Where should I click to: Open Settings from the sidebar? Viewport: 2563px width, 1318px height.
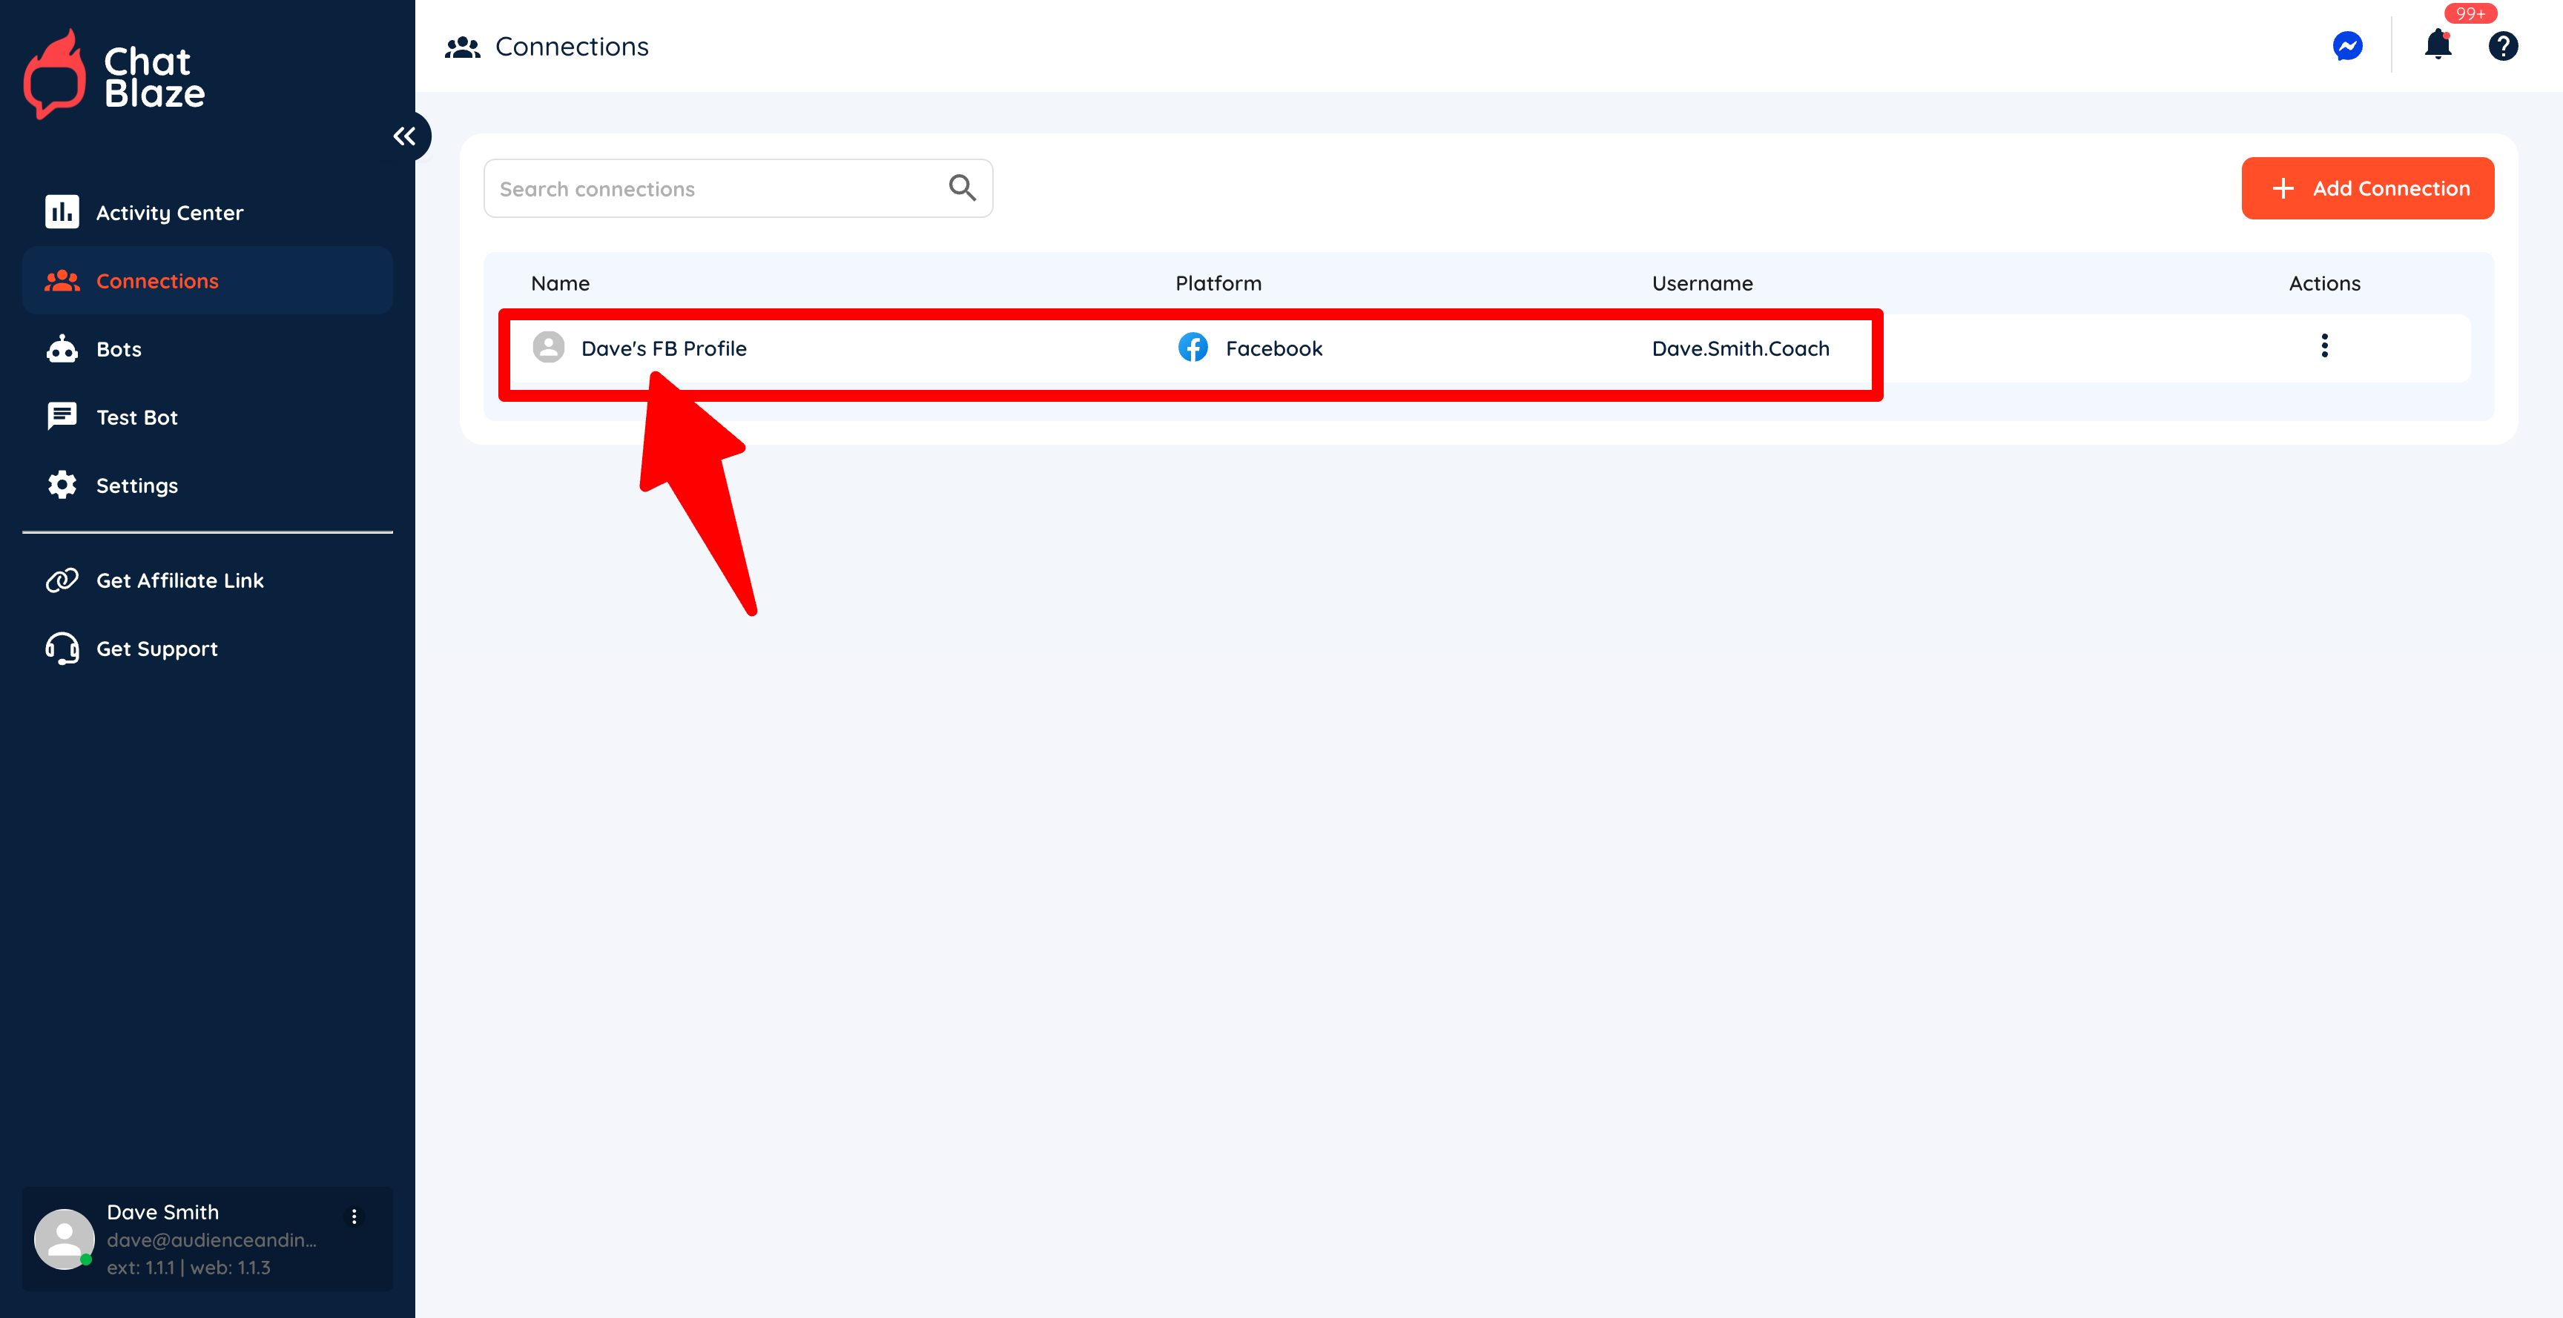(x=136, y=486)
